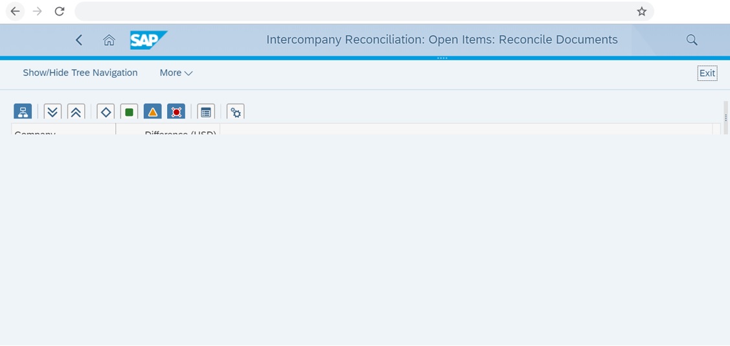This screenshot has height=346, width=730.
Task: Open the More dropdown menu
Action: [176, 73]
